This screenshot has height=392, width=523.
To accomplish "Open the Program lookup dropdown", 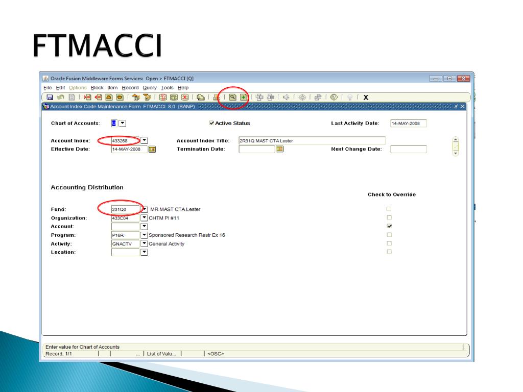I will point(144,235).
